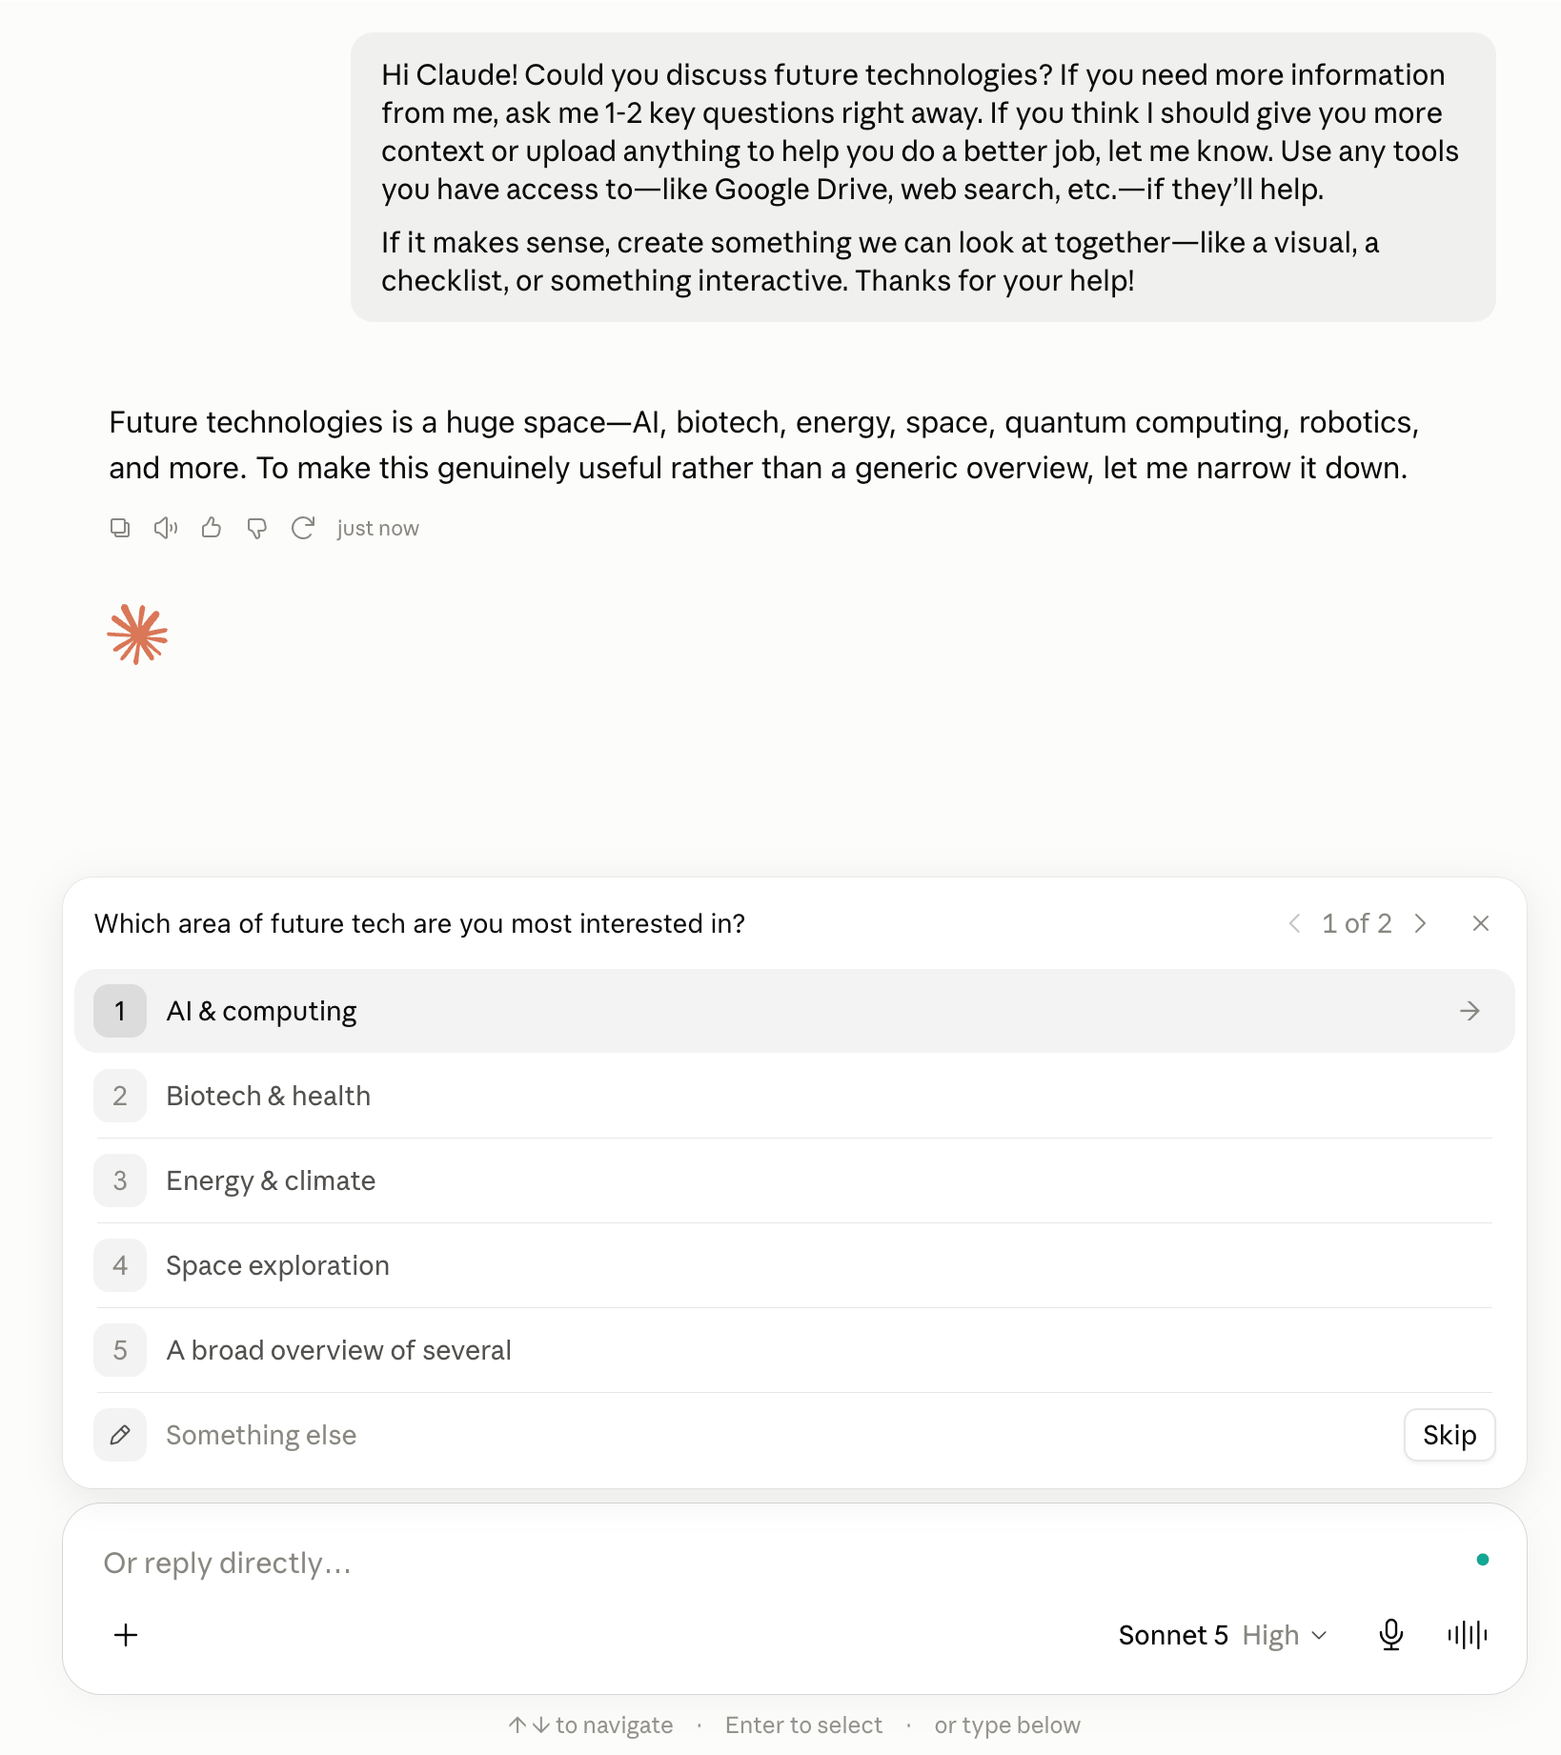Screen dimensions: 1561x1755
Task: Click the Skip button
Action: [x=1449, y=1435]
